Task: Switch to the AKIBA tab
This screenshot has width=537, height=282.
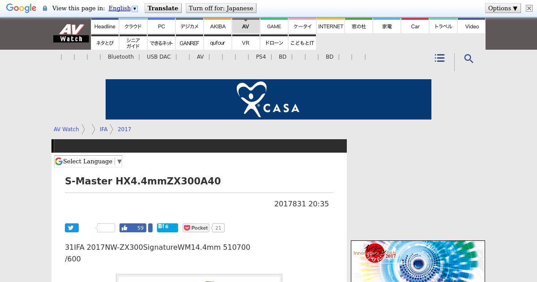Action: [x=217, y=26]
